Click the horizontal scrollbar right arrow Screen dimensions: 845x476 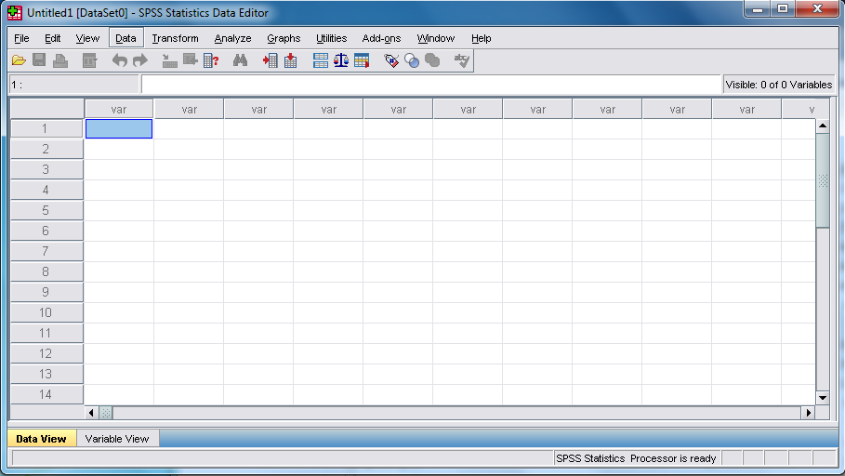[x=809, y=413]
